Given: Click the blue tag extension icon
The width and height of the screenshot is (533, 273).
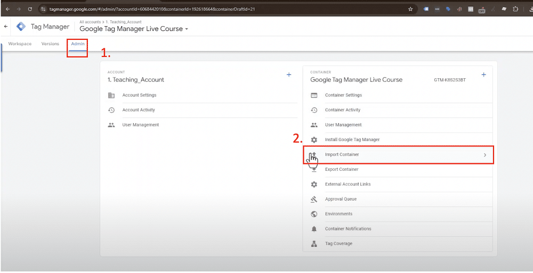Looking at the screenshot, I should [448, 9].
